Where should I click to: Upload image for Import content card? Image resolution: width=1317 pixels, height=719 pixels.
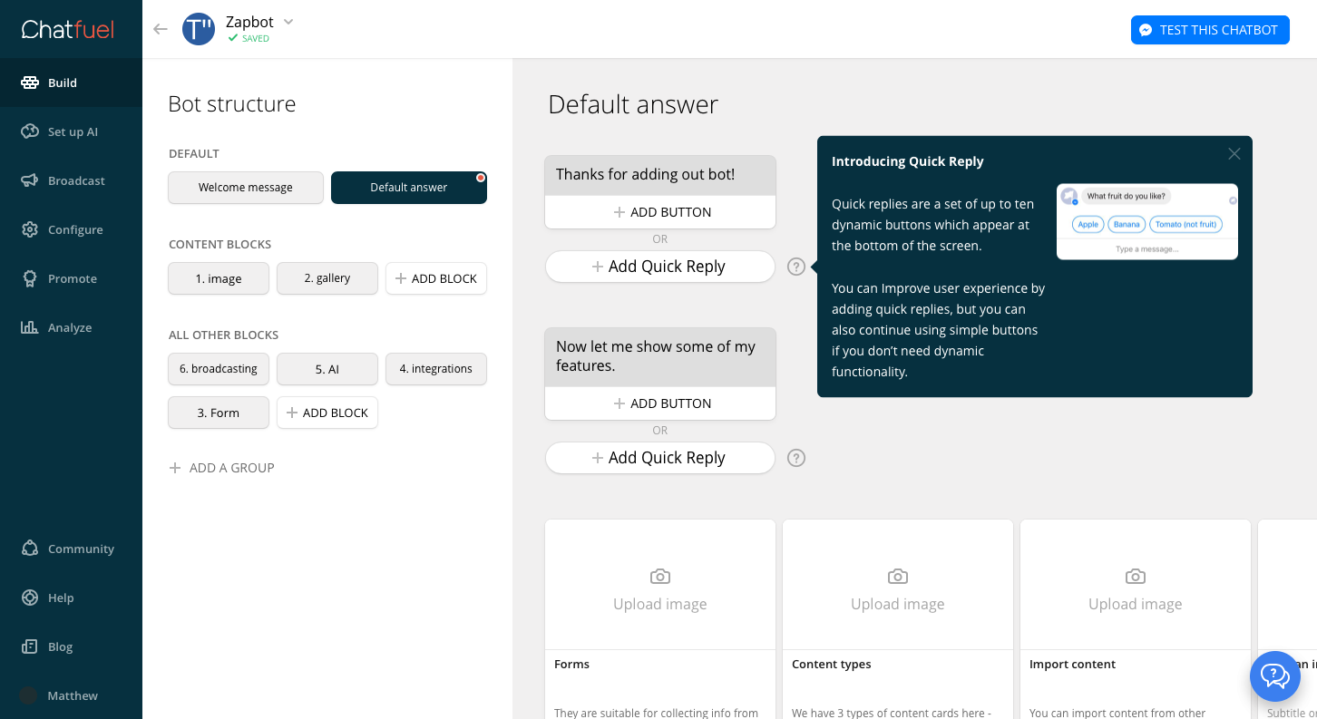coord(1136,585)
